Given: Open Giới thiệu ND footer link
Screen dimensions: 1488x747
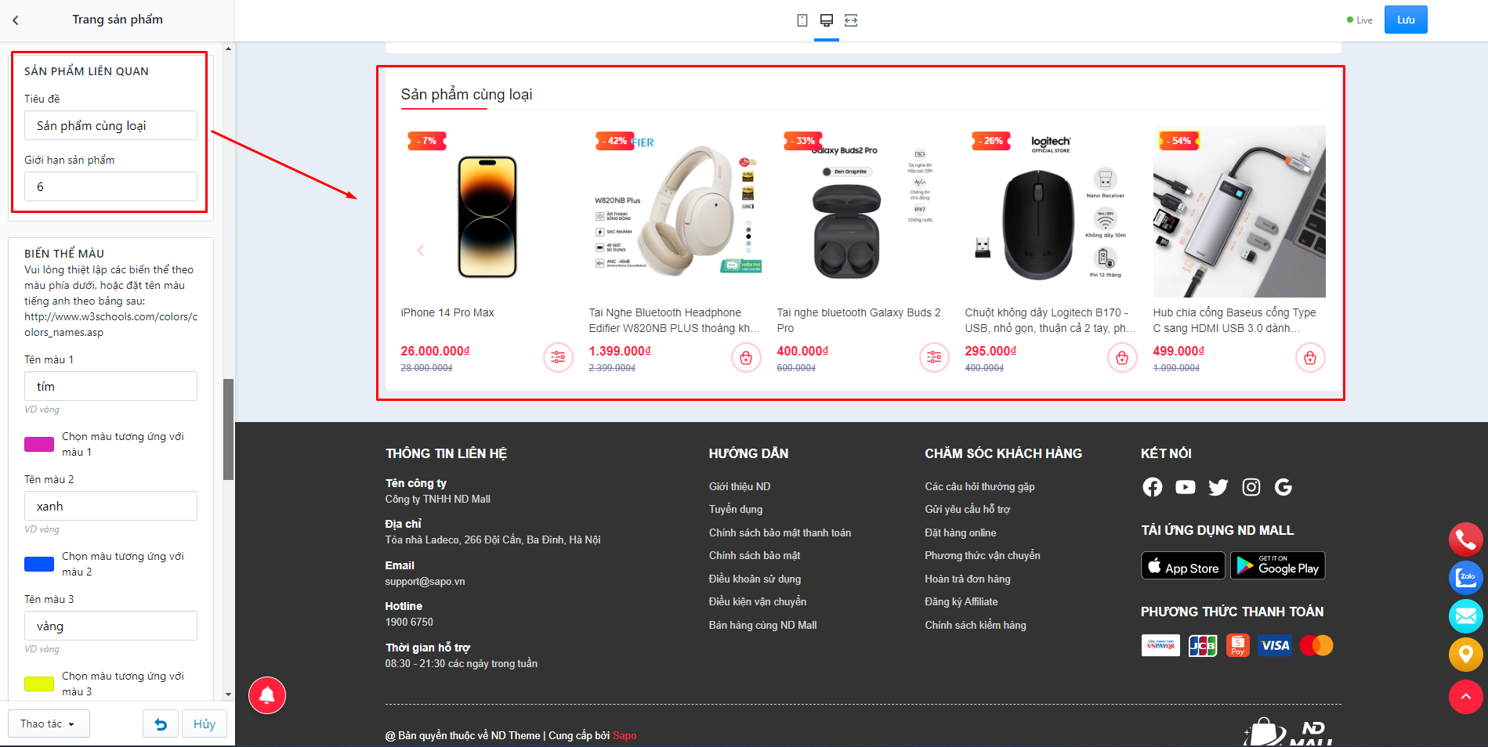Looking at the screenshot, I should [740, 486].
